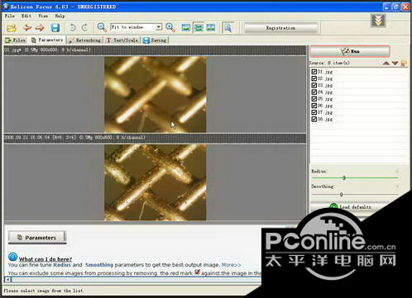The width and height of the screenshot is (412, 298).
Task: Toggle the checkbox for 08.jpg
Action: point(314,119)
